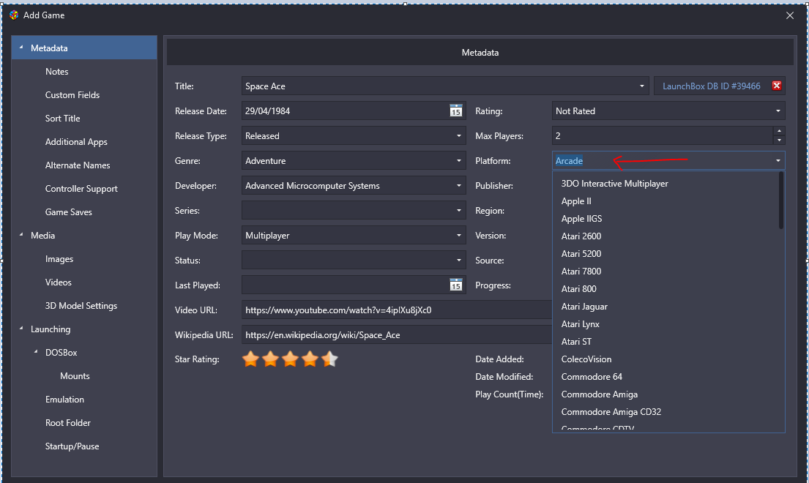Collapse the Launching tree section

point(21,329)
